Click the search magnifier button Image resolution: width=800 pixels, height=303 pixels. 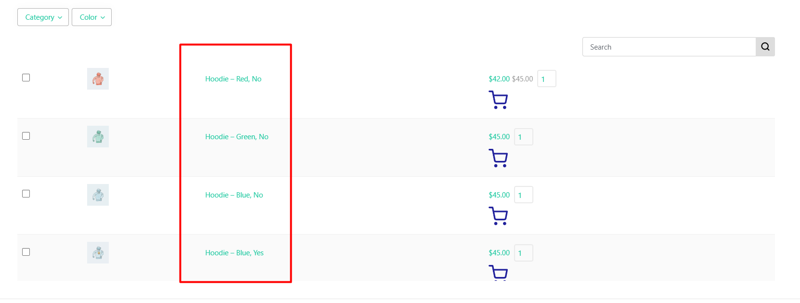point(765,47)
